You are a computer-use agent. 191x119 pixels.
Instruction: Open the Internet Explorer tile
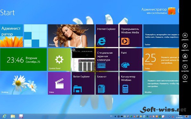[107, 36]
